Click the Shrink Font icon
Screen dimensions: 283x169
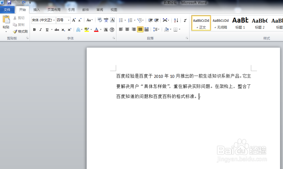point(80,20)
